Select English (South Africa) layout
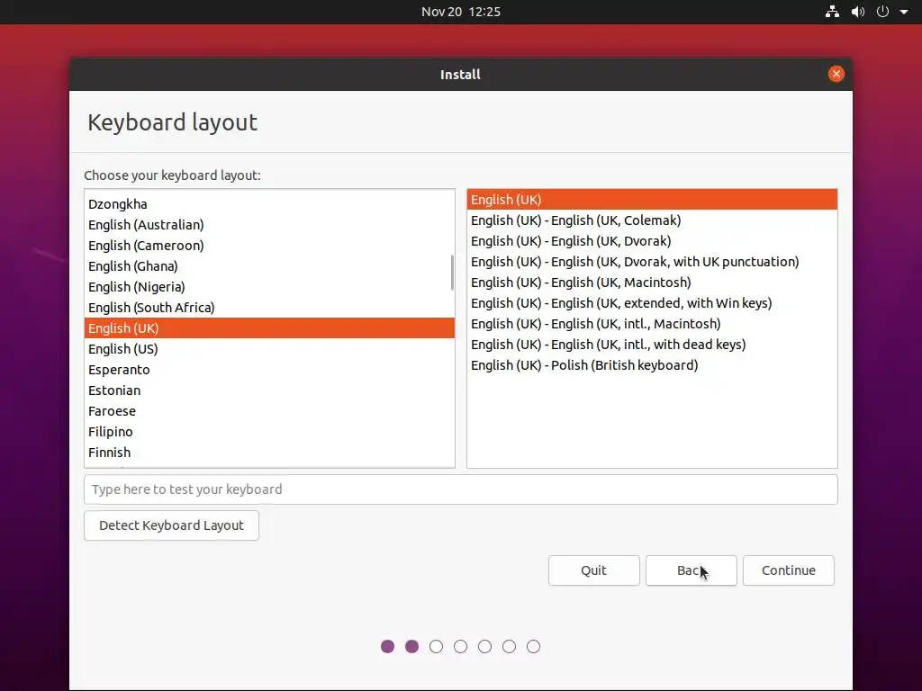 pyautogui.click(x=269, y=308)
